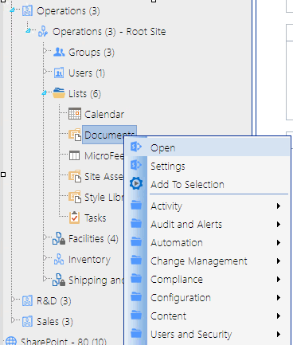Click the folder icon beside Change Management
Screen dimensions: 293x345
click(x=136, y=260)
